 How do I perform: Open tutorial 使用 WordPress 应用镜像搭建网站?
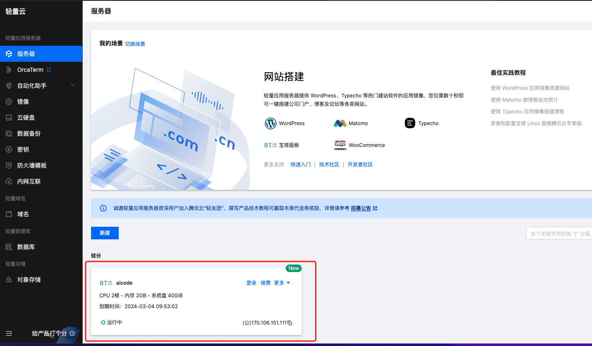coord(530,88)
